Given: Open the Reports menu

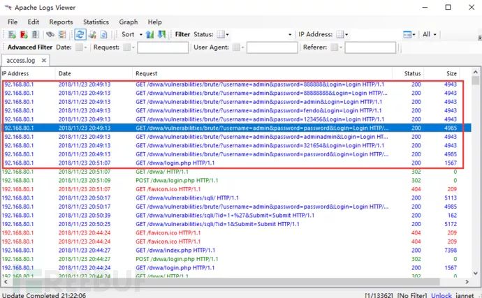Looking at the screenshot, I should click(61, 22).
